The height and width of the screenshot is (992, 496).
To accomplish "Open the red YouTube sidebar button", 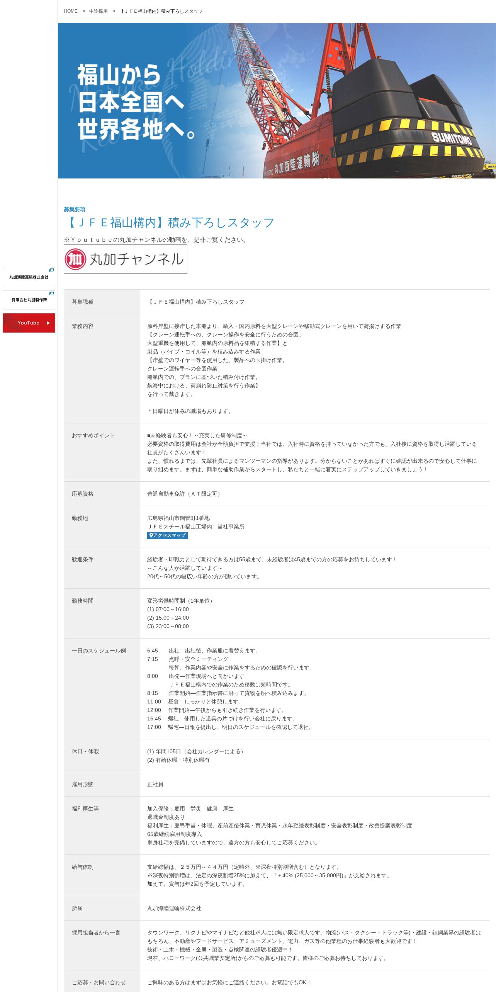I will tap(29, 323).
